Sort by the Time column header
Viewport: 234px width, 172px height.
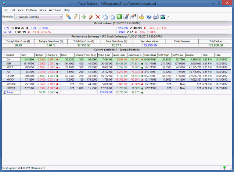pos(208,55)
